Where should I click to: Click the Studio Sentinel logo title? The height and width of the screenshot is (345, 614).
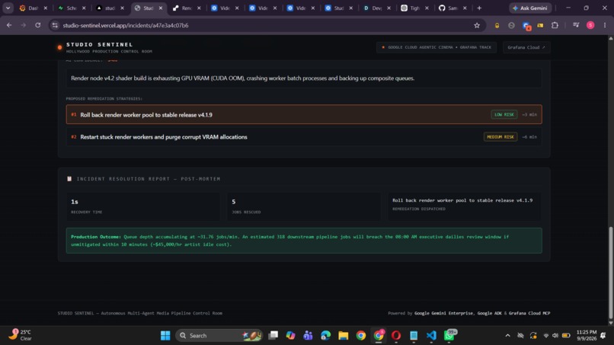(x=100, y=45)
